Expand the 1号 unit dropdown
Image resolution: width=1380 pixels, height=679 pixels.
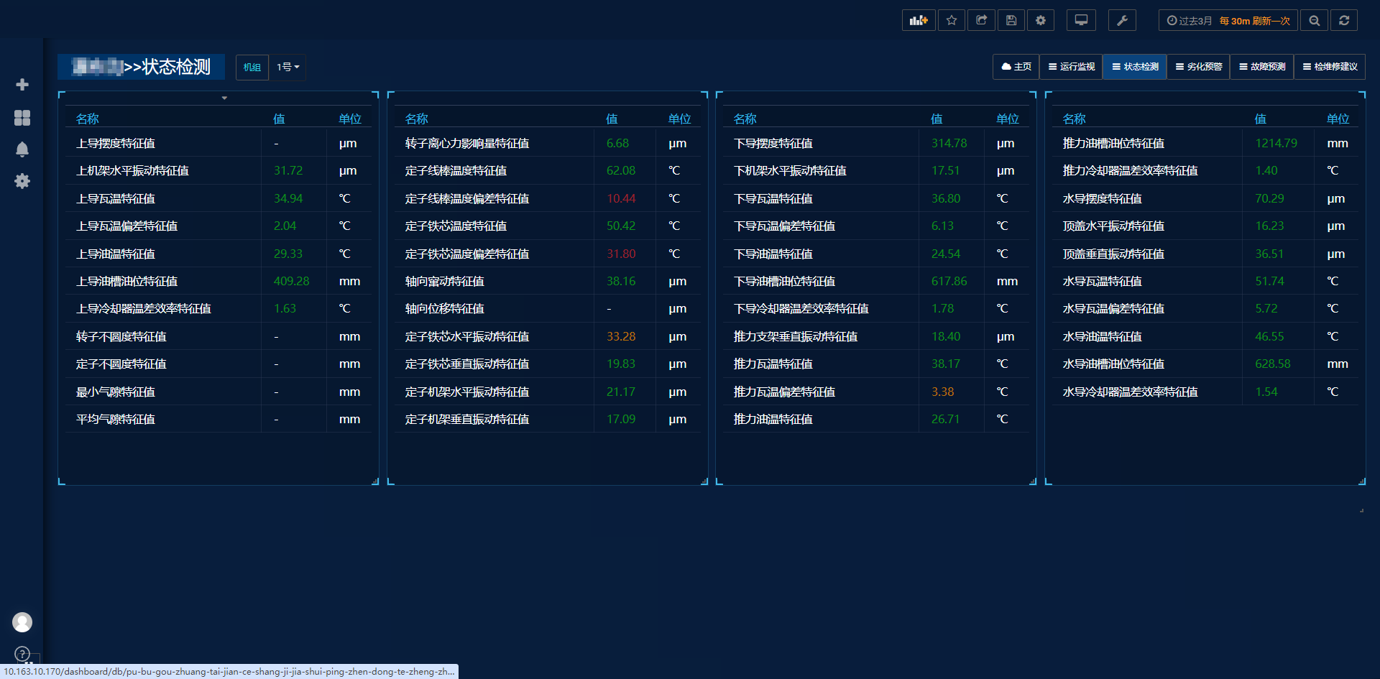tap(287, 67)
